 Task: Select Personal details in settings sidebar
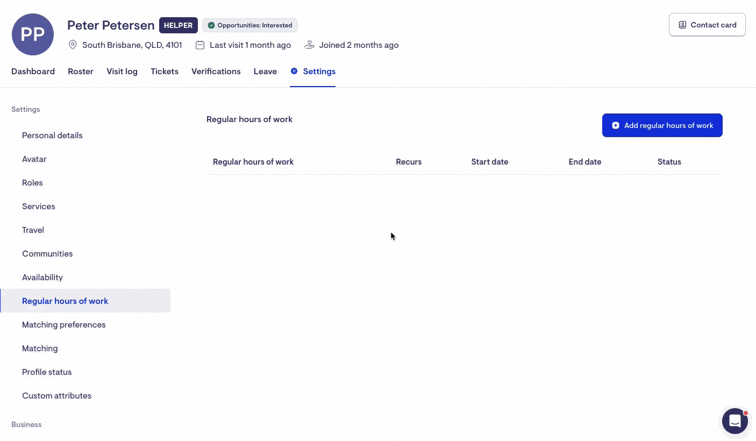pos(52,136)
